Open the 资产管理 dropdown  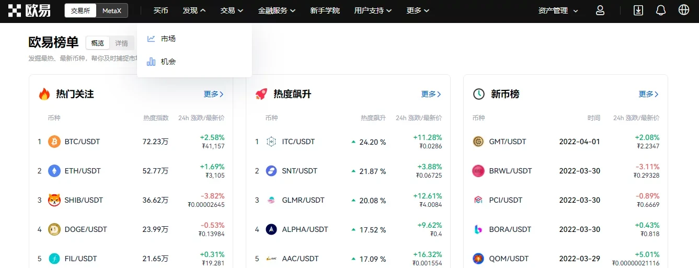click(558, 10)
